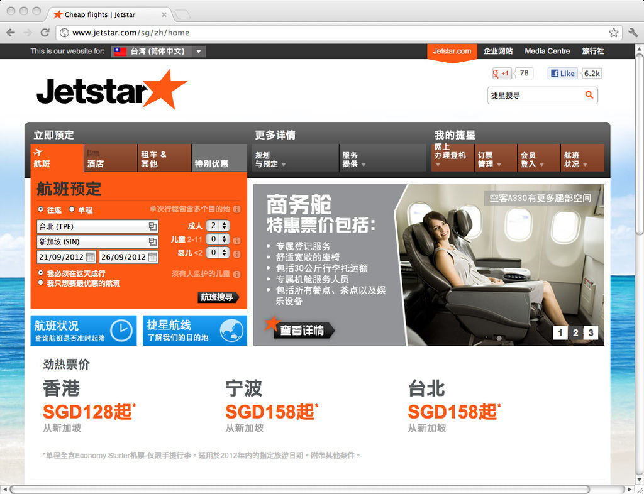The image size is (644, 494).
Task: Show banner slide 3
Action: pyautogui.click(x=591, y=332)
